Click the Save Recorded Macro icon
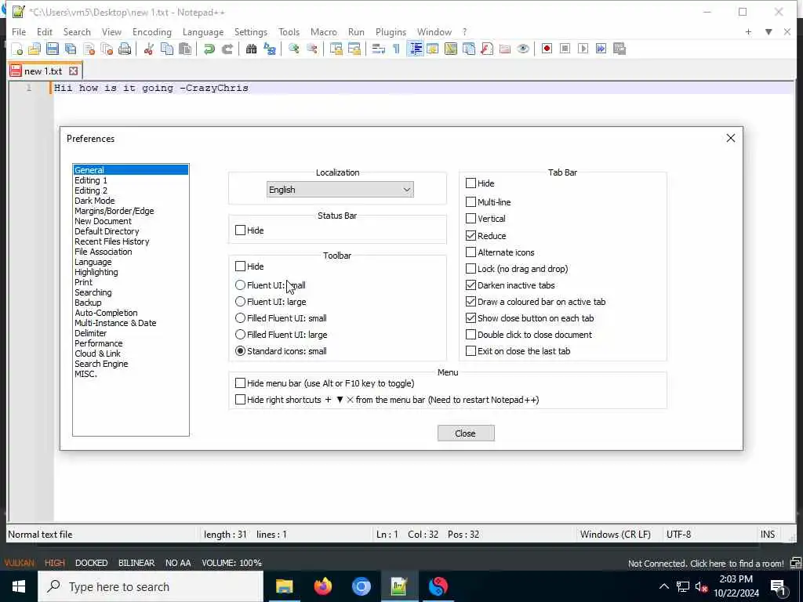 point(620,49)
